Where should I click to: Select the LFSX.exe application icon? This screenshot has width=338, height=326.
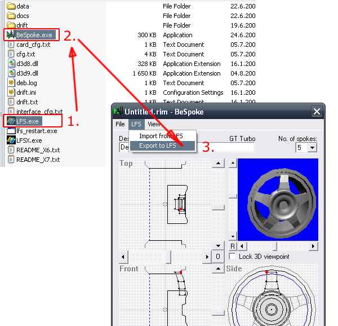[11, 140]
